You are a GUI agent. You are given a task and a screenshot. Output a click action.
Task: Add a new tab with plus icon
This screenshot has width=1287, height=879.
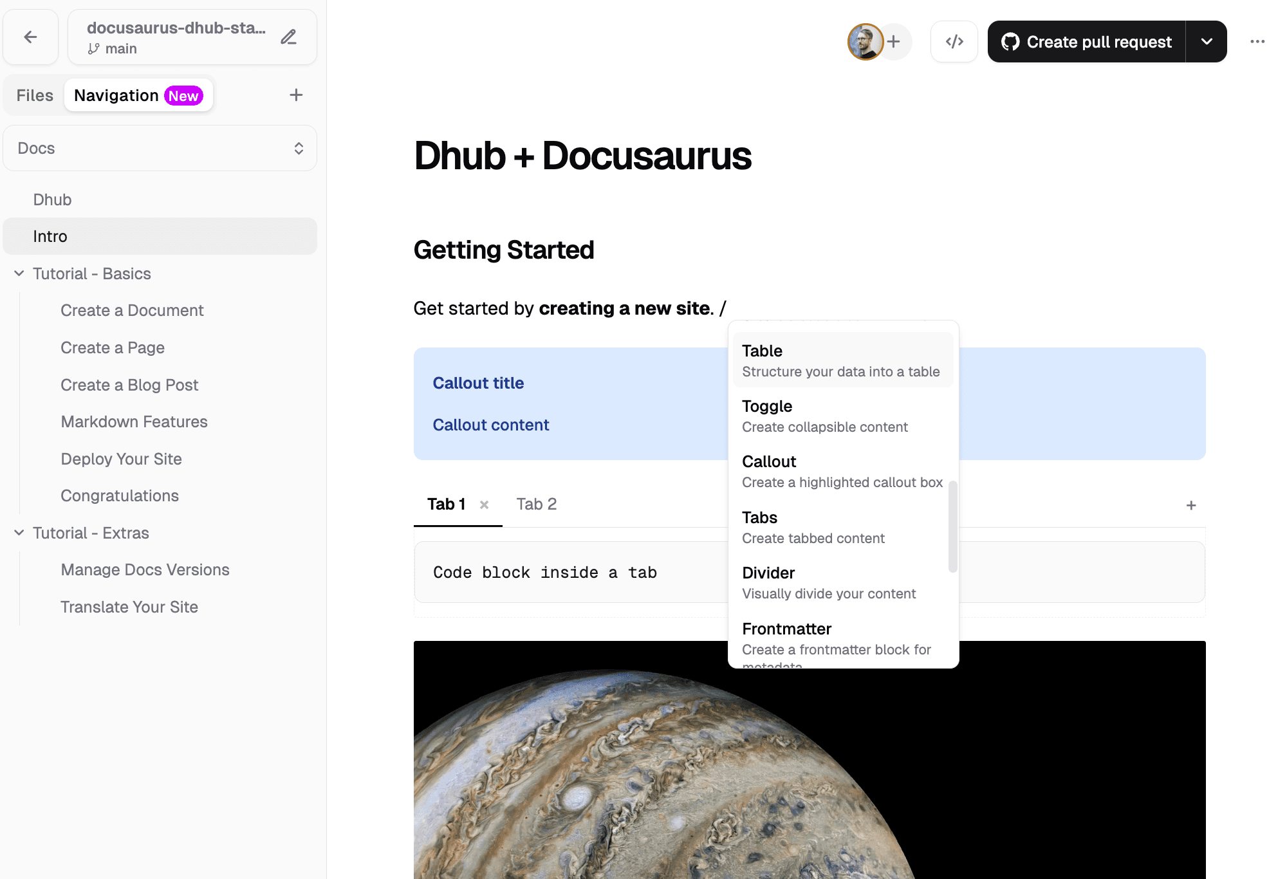pyautogui.click(x=1191, y=506)
